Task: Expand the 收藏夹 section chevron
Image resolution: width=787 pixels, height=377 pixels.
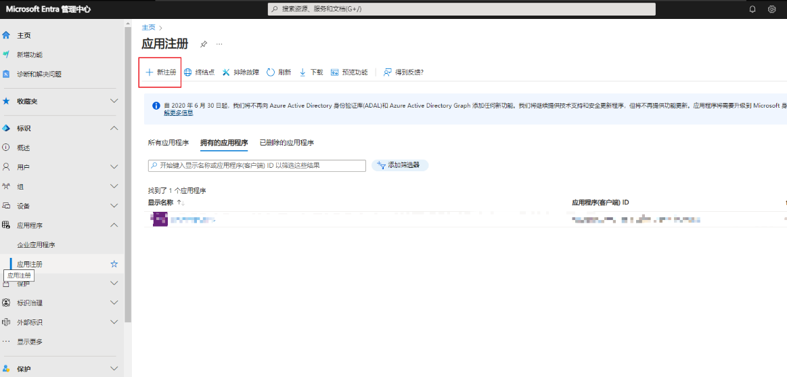Action: [x=114, y=101]
